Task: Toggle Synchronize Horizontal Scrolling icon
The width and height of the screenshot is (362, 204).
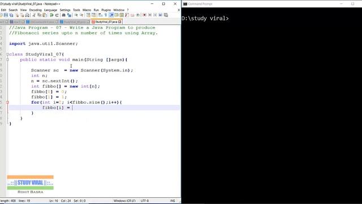Action: [x=93, y=15]
